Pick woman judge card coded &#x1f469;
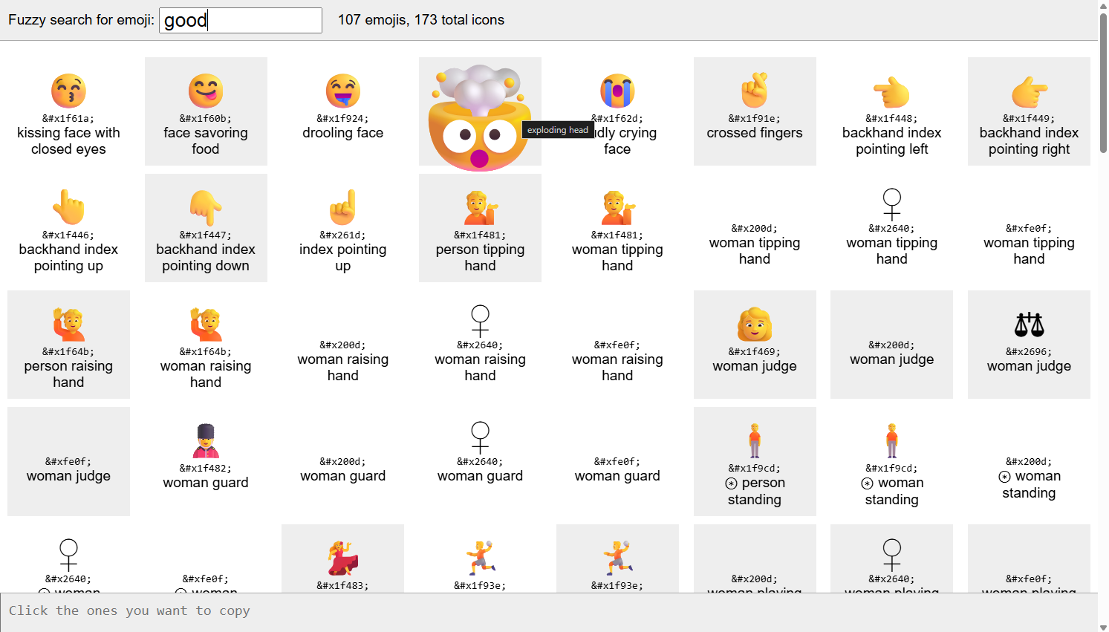This screenshot has height=632, width=1109. 755,345
